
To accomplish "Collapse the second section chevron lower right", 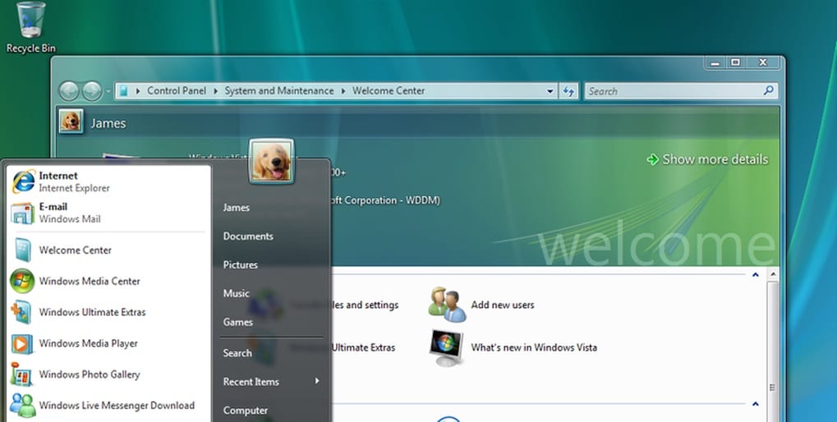I will (756, 404).
